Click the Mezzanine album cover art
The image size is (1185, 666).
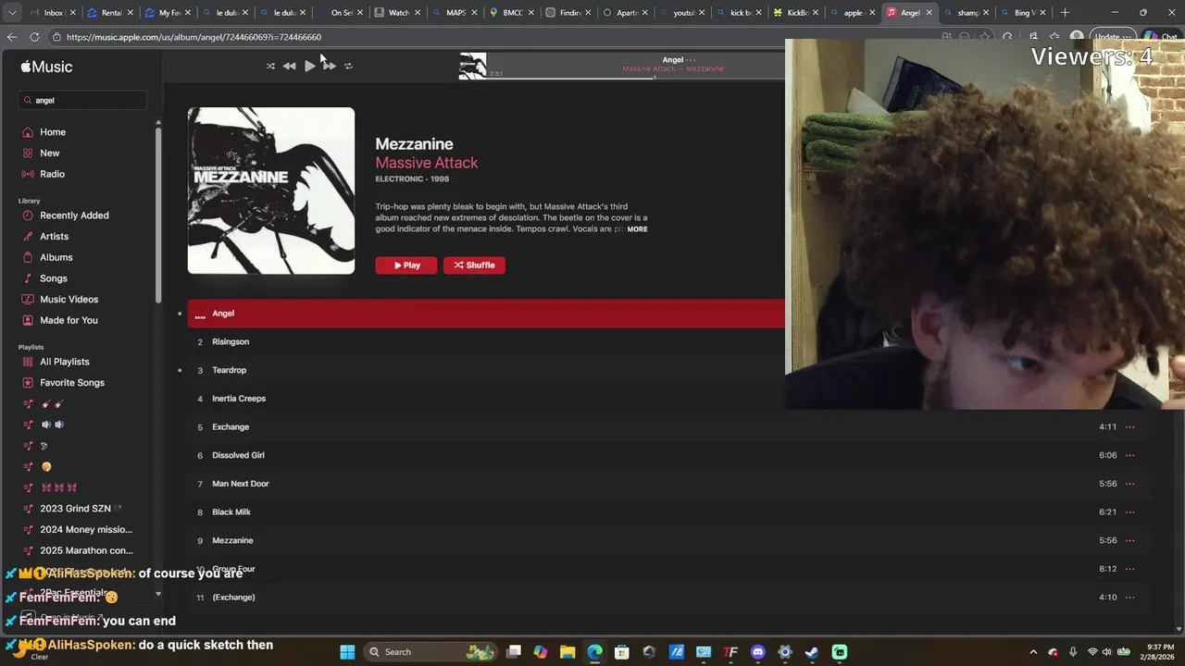(271, 191)
